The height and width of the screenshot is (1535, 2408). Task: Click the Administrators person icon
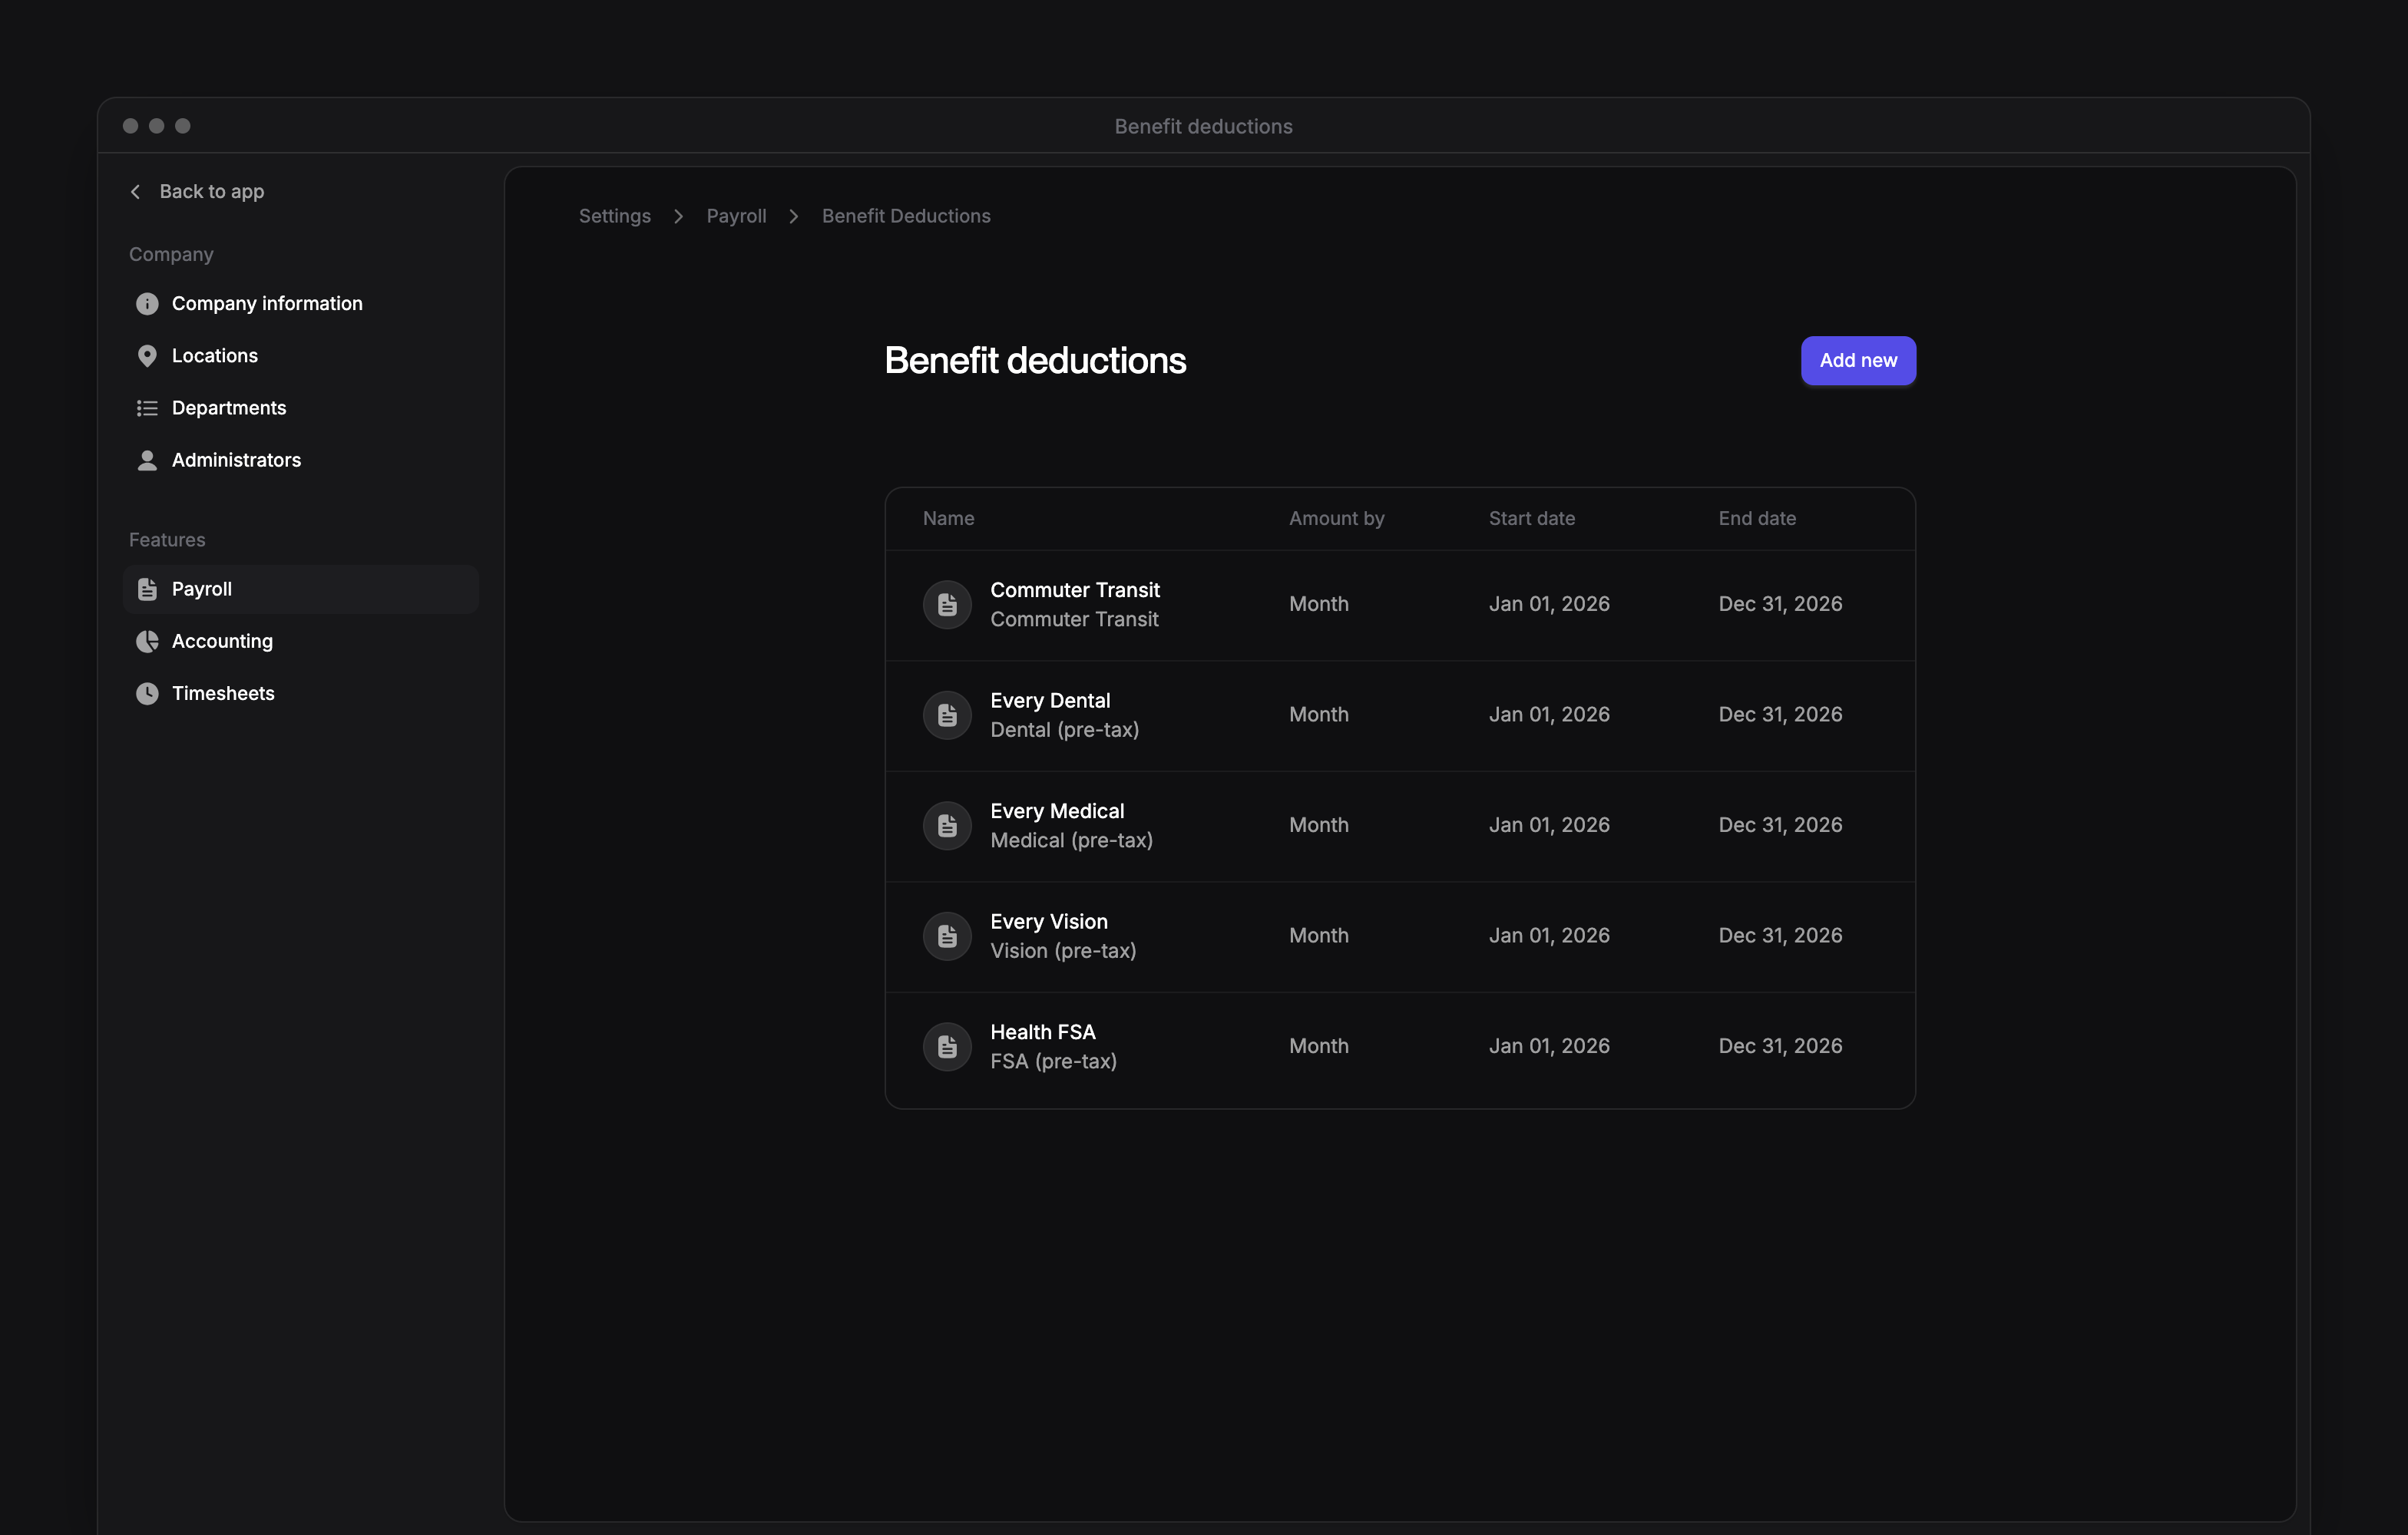147,460
